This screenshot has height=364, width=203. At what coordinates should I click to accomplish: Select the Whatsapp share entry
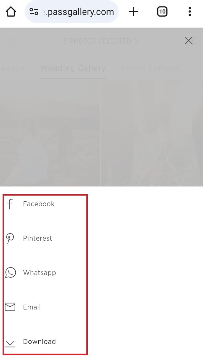(40, 272)
